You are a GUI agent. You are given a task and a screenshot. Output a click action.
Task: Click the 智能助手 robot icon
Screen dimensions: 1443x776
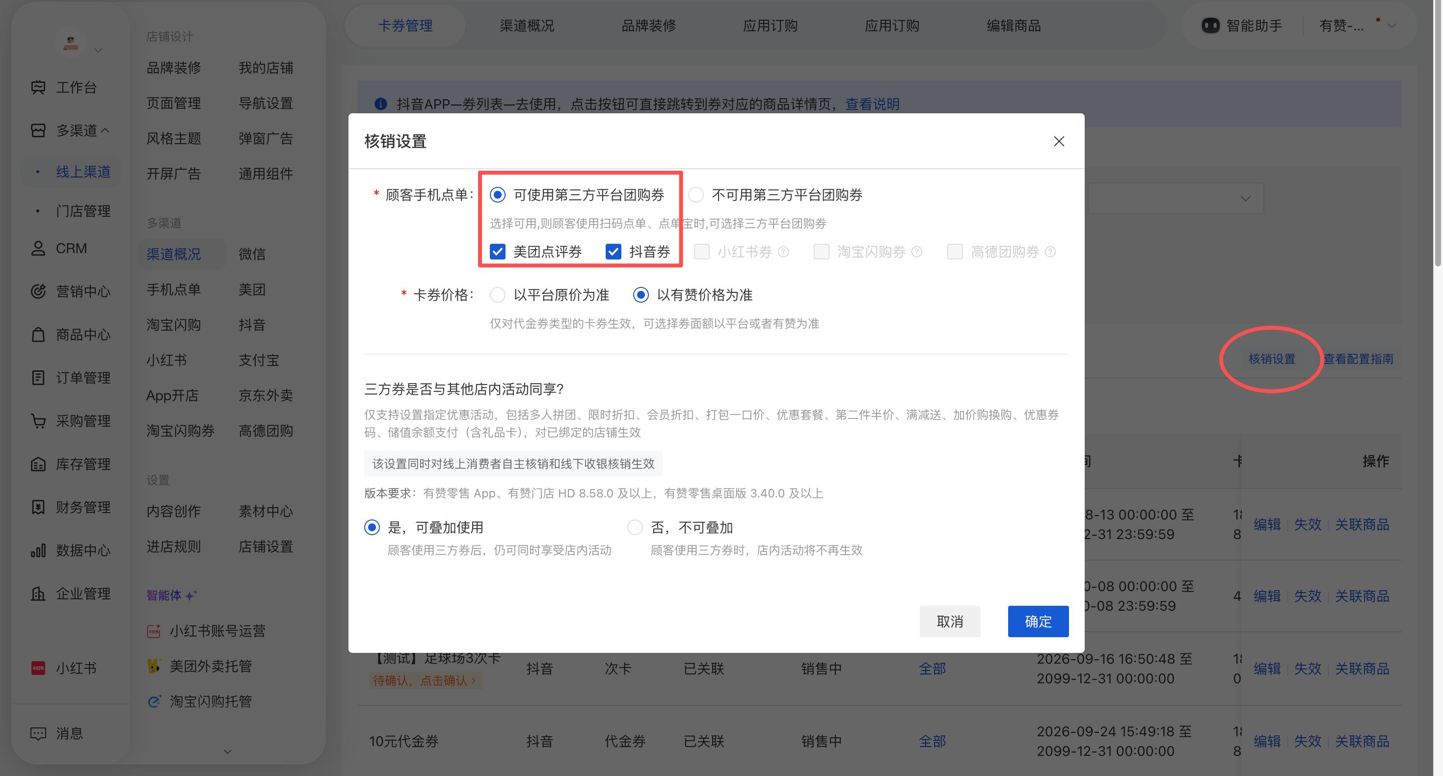pos(1210,26)
